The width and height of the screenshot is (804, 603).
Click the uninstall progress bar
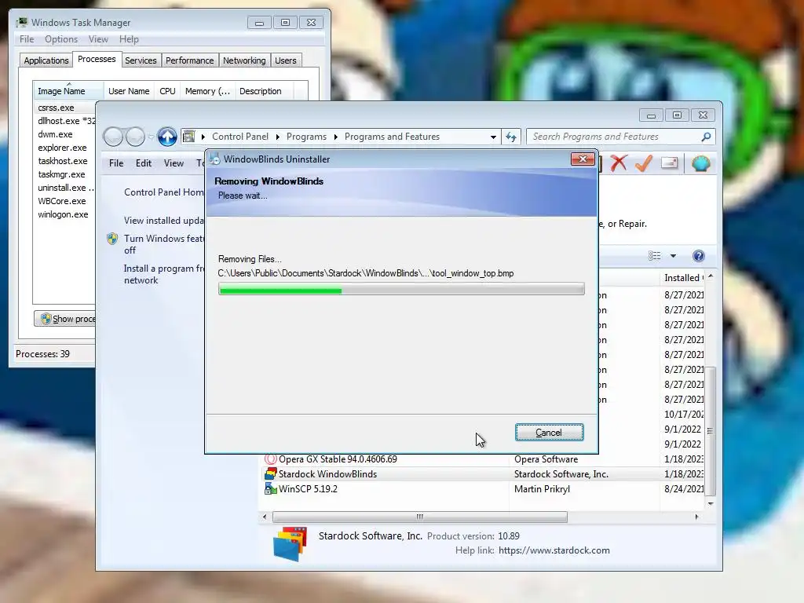(401, 289)
